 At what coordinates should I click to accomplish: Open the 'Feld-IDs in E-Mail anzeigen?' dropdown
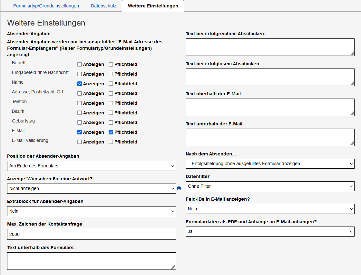coord(270,209)
